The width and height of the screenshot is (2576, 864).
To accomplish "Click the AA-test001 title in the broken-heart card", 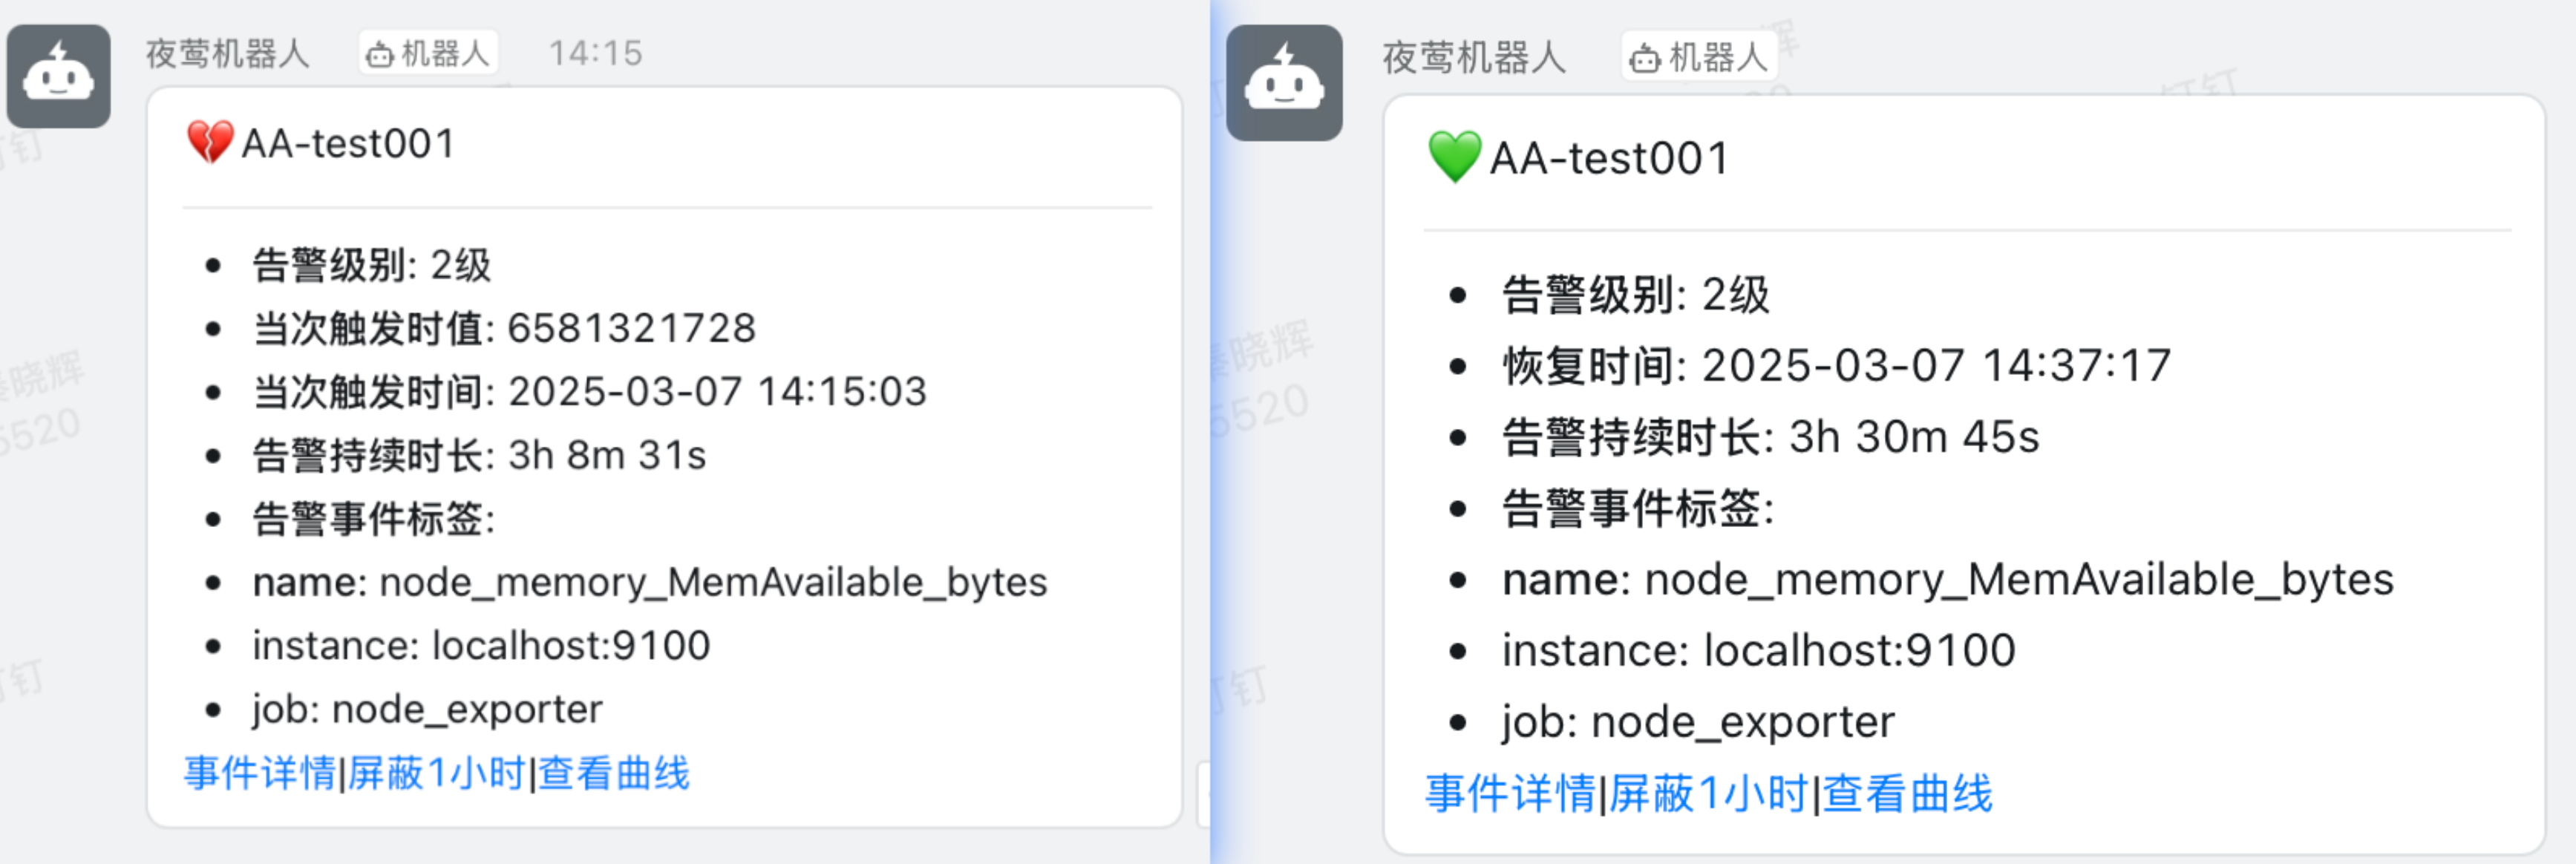I will [x=349, y=144].
